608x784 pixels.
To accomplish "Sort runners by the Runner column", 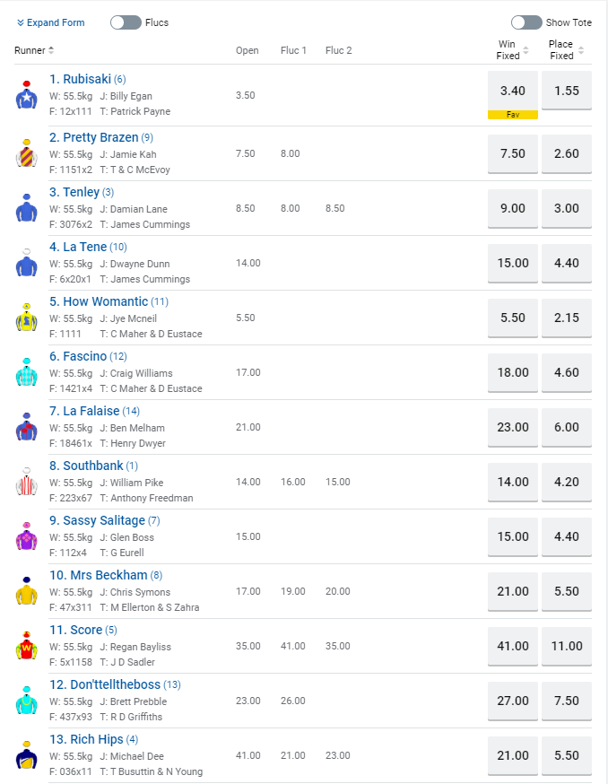I will 35,50.
